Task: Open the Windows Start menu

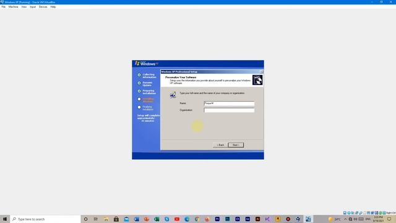Action: (5, 219)
